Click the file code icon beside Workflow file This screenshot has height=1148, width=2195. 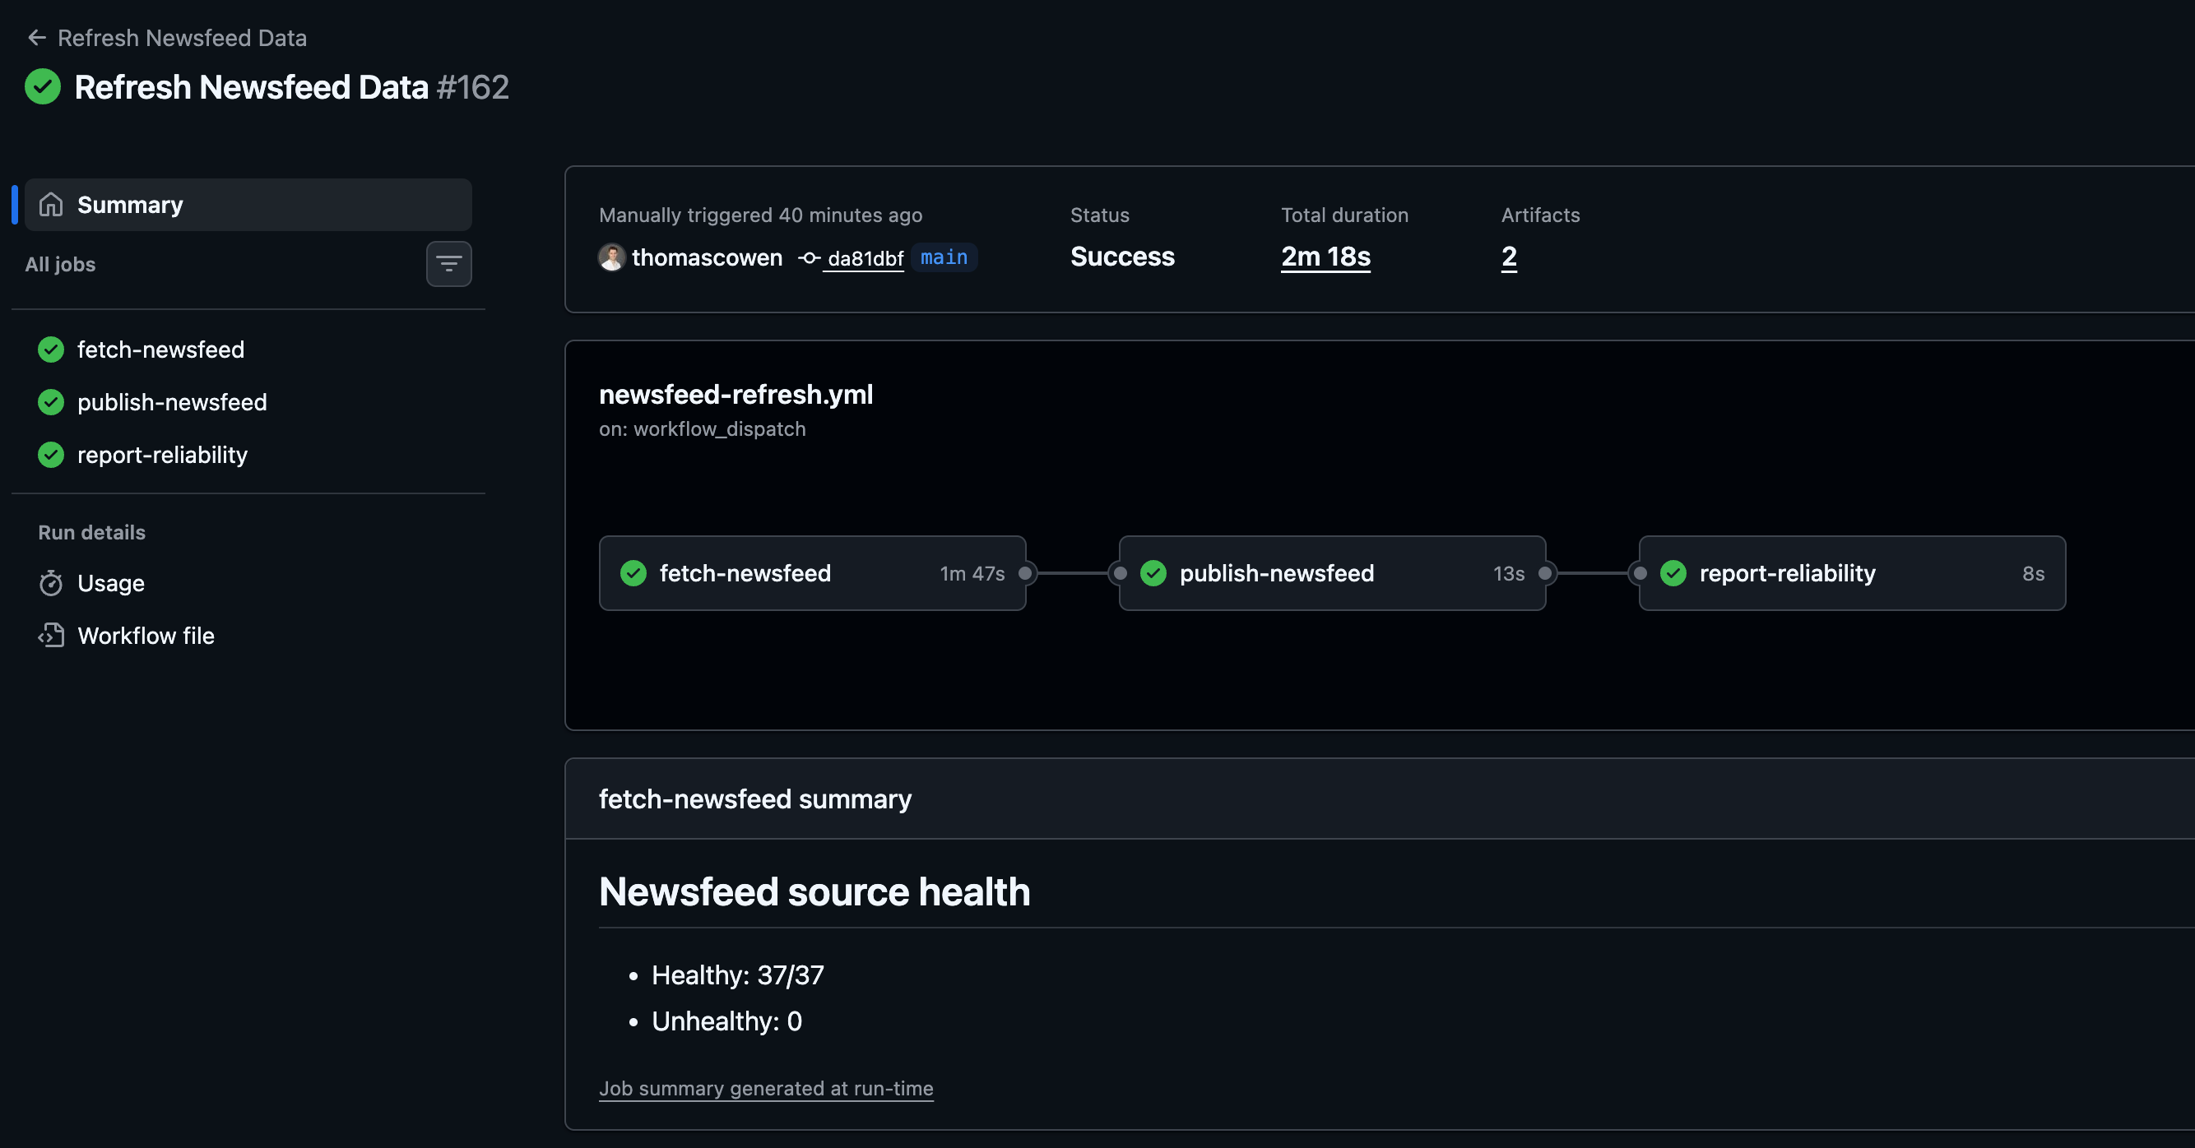pos(51,636)
